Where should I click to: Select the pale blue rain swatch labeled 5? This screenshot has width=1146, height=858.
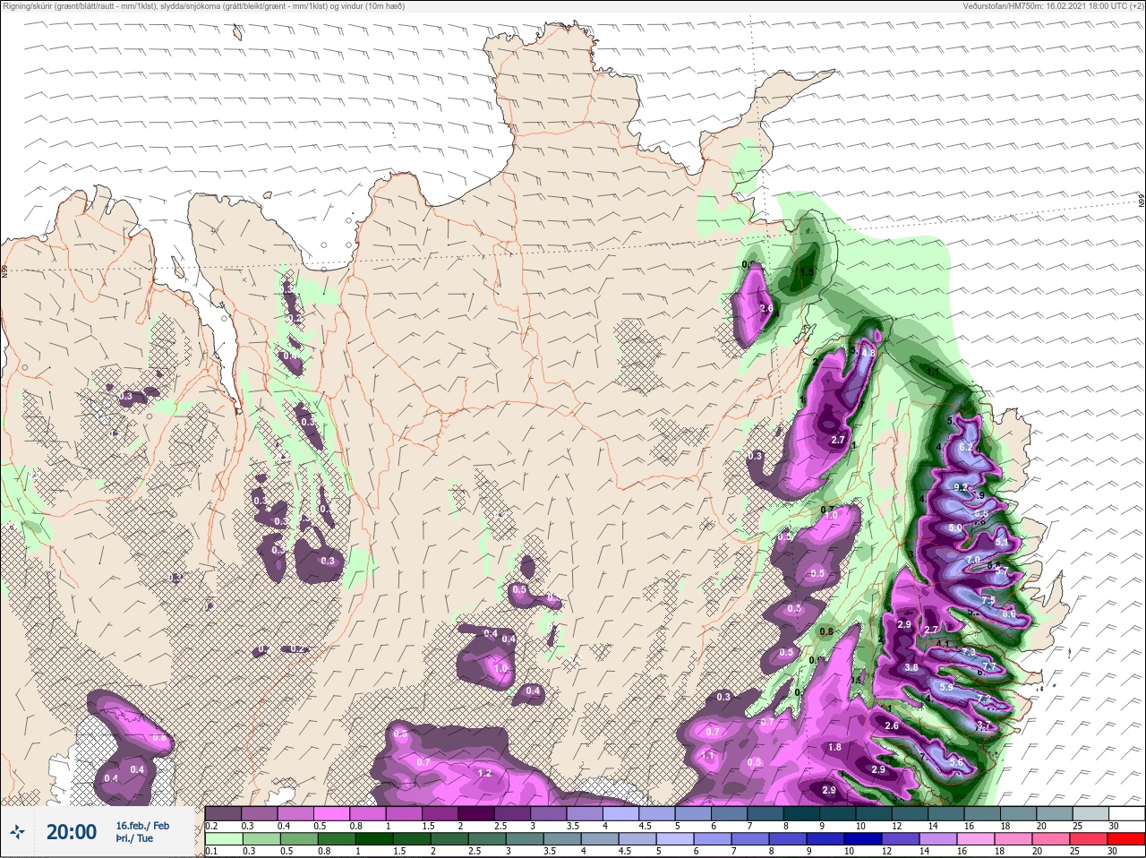673,839
